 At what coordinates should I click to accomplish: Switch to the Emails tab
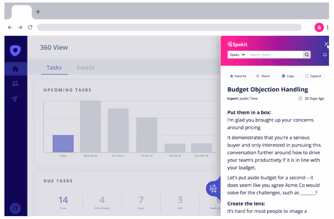[x=86, y=67]
